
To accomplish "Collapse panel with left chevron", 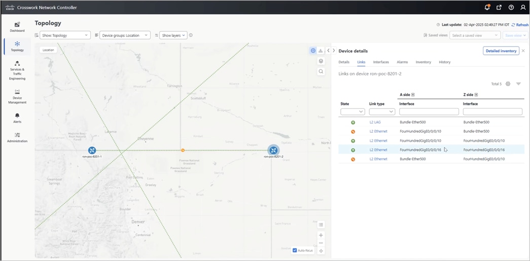I will pos(328,51).
